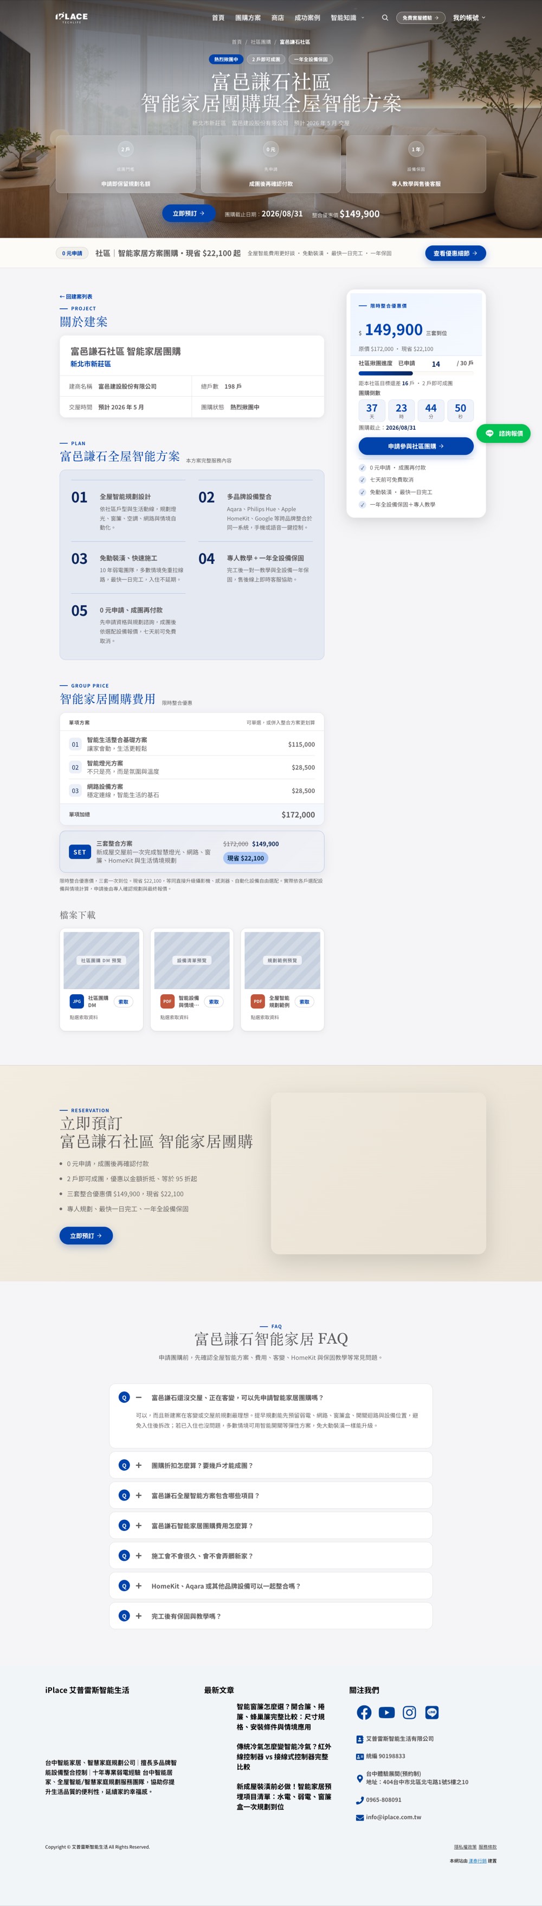Click the check icon beside 七天前可免費取消
Screen dimensions: 542x1906
click(x=362, y=479)
